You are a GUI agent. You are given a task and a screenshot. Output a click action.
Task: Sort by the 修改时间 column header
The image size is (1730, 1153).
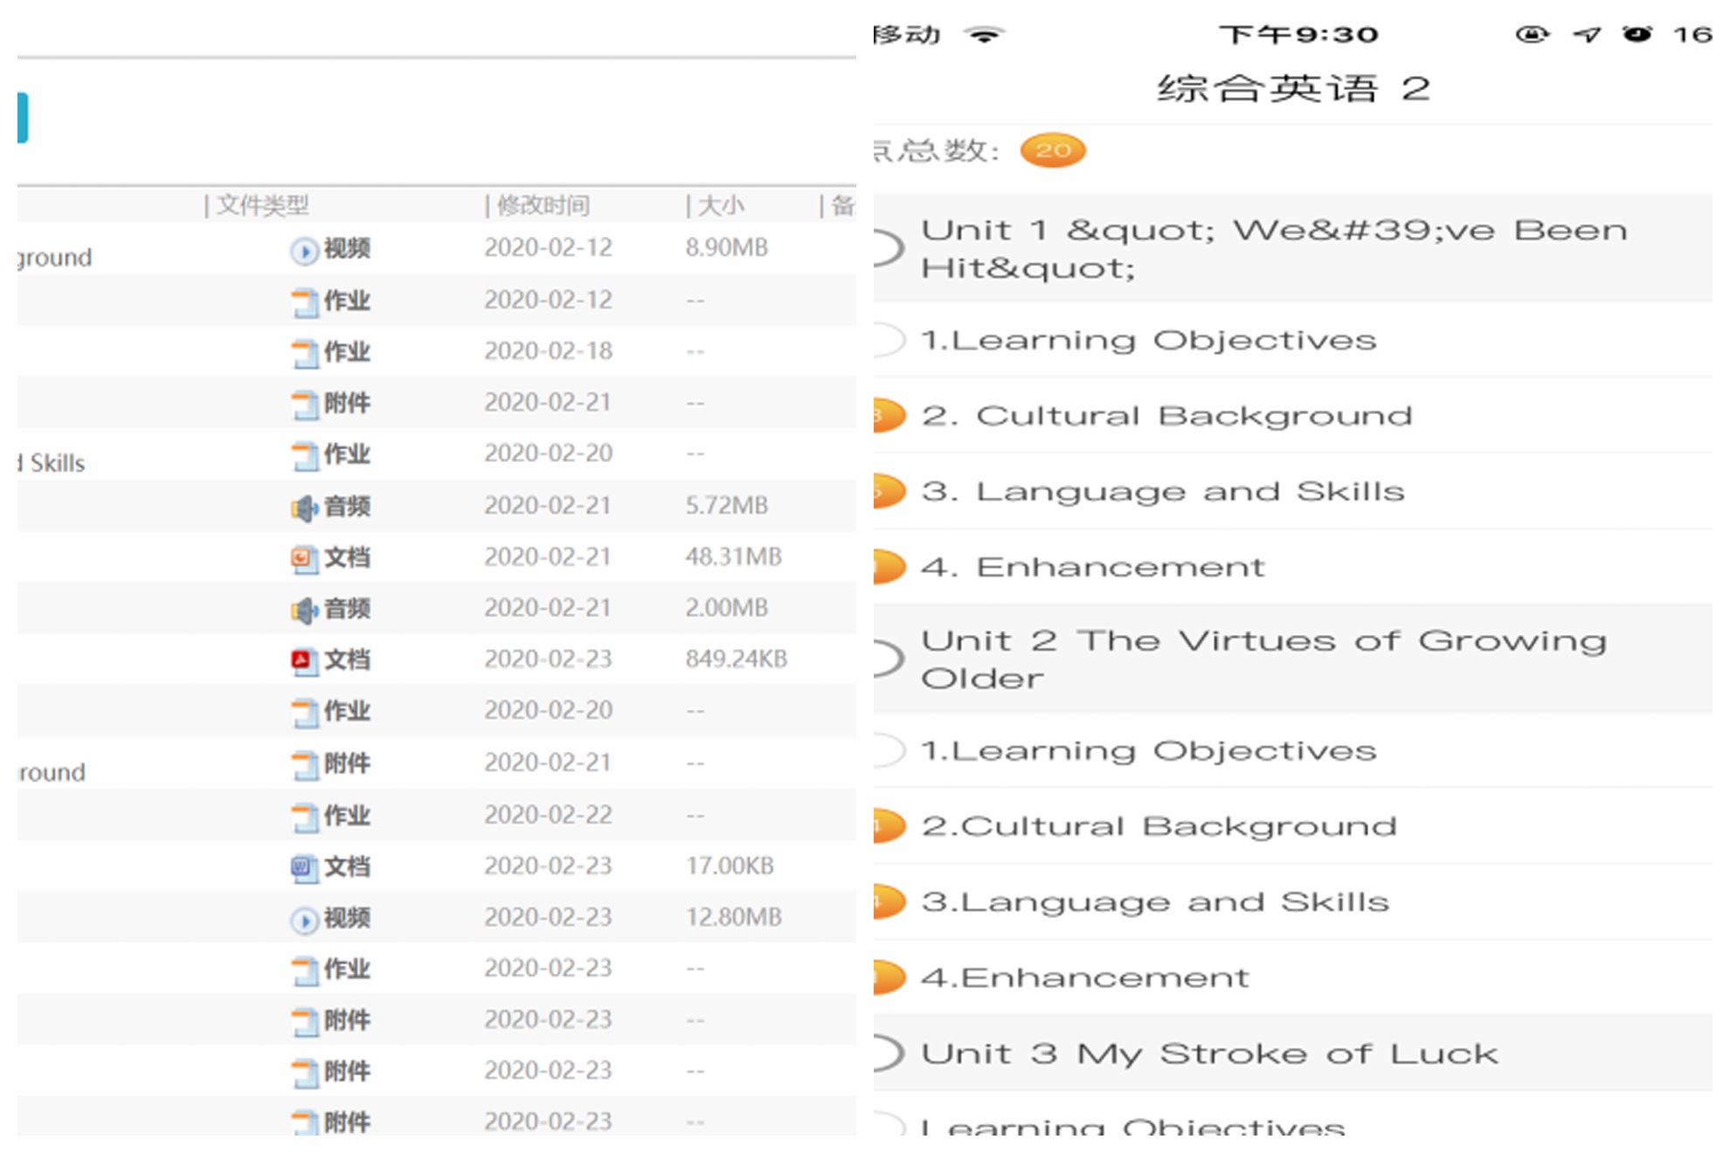(x=542, y=206)
